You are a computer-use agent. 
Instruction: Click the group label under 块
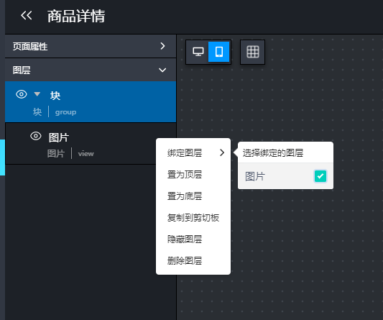(x=65, y=112)
